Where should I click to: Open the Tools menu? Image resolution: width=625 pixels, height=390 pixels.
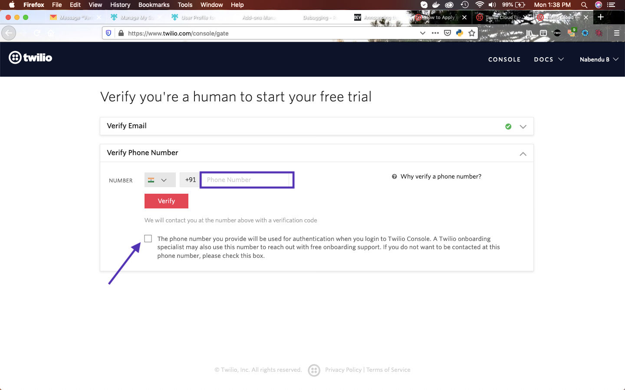[185, 5]
